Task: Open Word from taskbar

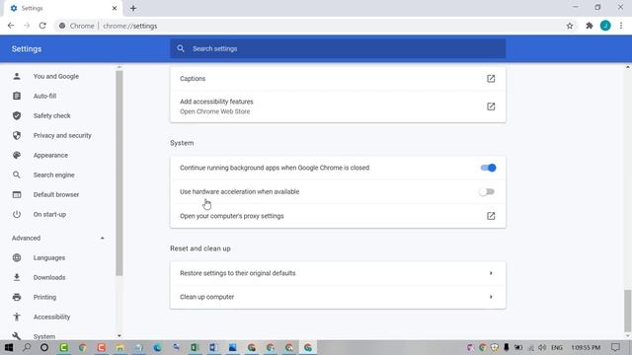Action: (x=213, y=347)
